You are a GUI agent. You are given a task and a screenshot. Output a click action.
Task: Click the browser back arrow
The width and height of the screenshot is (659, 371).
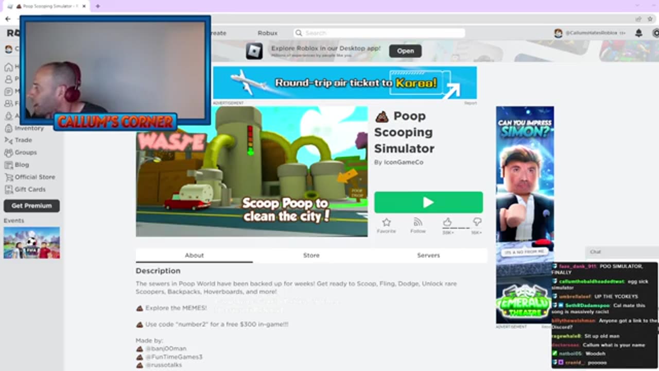pyautogui.click(x=8, y=19)
